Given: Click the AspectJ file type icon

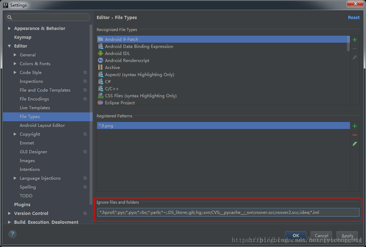Looking at the screenshot, I should click(x=100, y=74).
